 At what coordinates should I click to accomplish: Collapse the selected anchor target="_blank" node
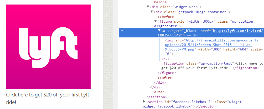click(x=159, y=31)
